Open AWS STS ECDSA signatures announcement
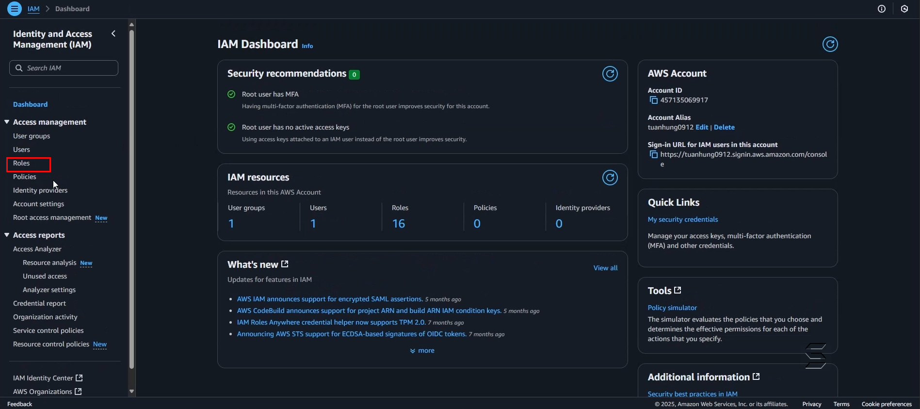 (x=352, y=334)
